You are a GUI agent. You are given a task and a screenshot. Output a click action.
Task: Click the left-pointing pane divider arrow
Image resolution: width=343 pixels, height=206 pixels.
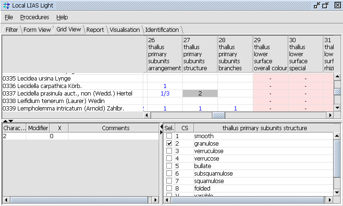coord(162,127)
